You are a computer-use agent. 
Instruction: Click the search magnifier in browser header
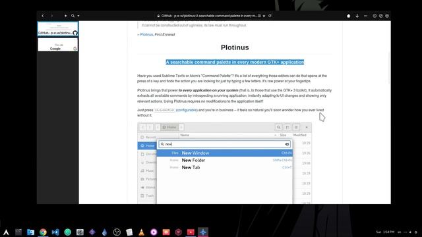click(73, 16)
